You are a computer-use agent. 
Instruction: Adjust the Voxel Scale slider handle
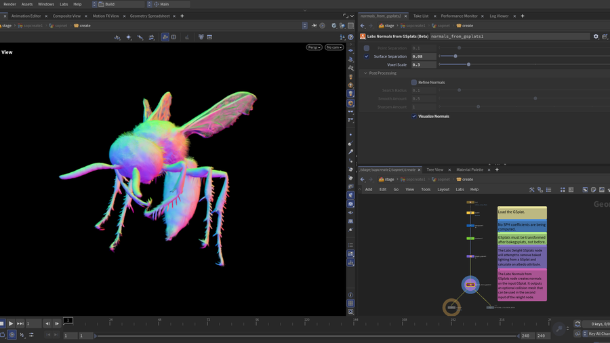coord(468,64)
